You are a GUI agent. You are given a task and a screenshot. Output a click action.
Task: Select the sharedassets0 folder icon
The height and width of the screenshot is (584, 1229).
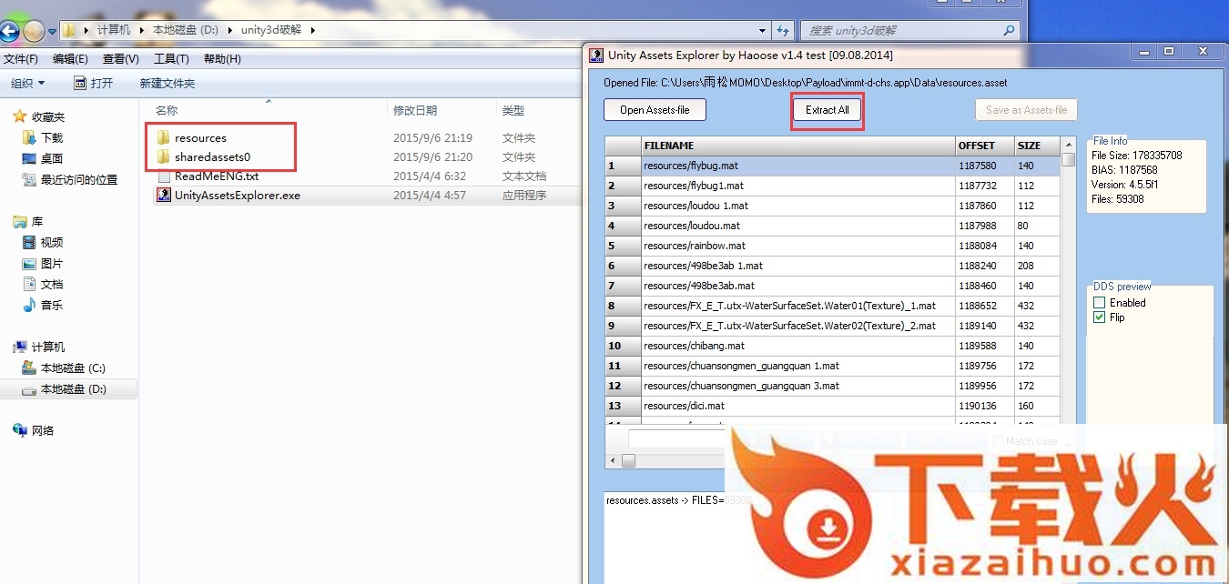164,156
